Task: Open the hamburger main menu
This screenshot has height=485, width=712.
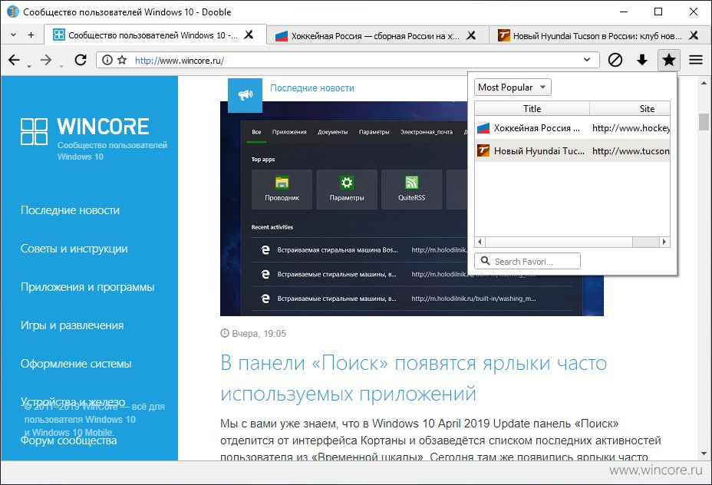Action: coord(696,60)
